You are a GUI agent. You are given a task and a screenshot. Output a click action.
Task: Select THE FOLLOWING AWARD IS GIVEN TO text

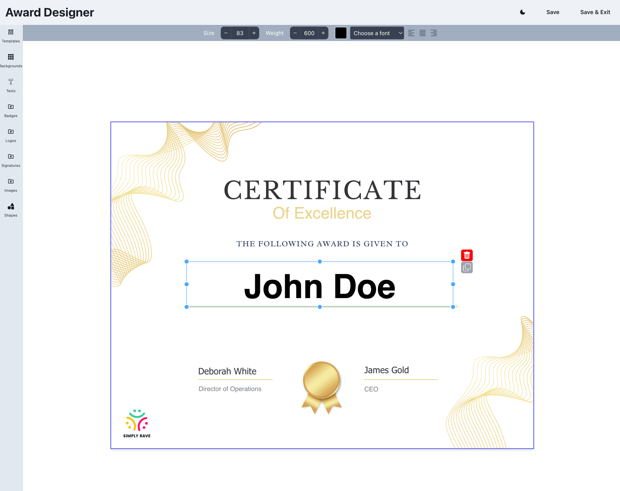point(322,244)
